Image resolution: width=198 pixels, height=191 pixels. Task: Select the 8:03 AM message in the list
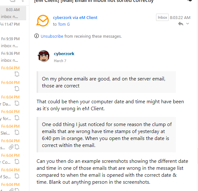coord(13,13)
